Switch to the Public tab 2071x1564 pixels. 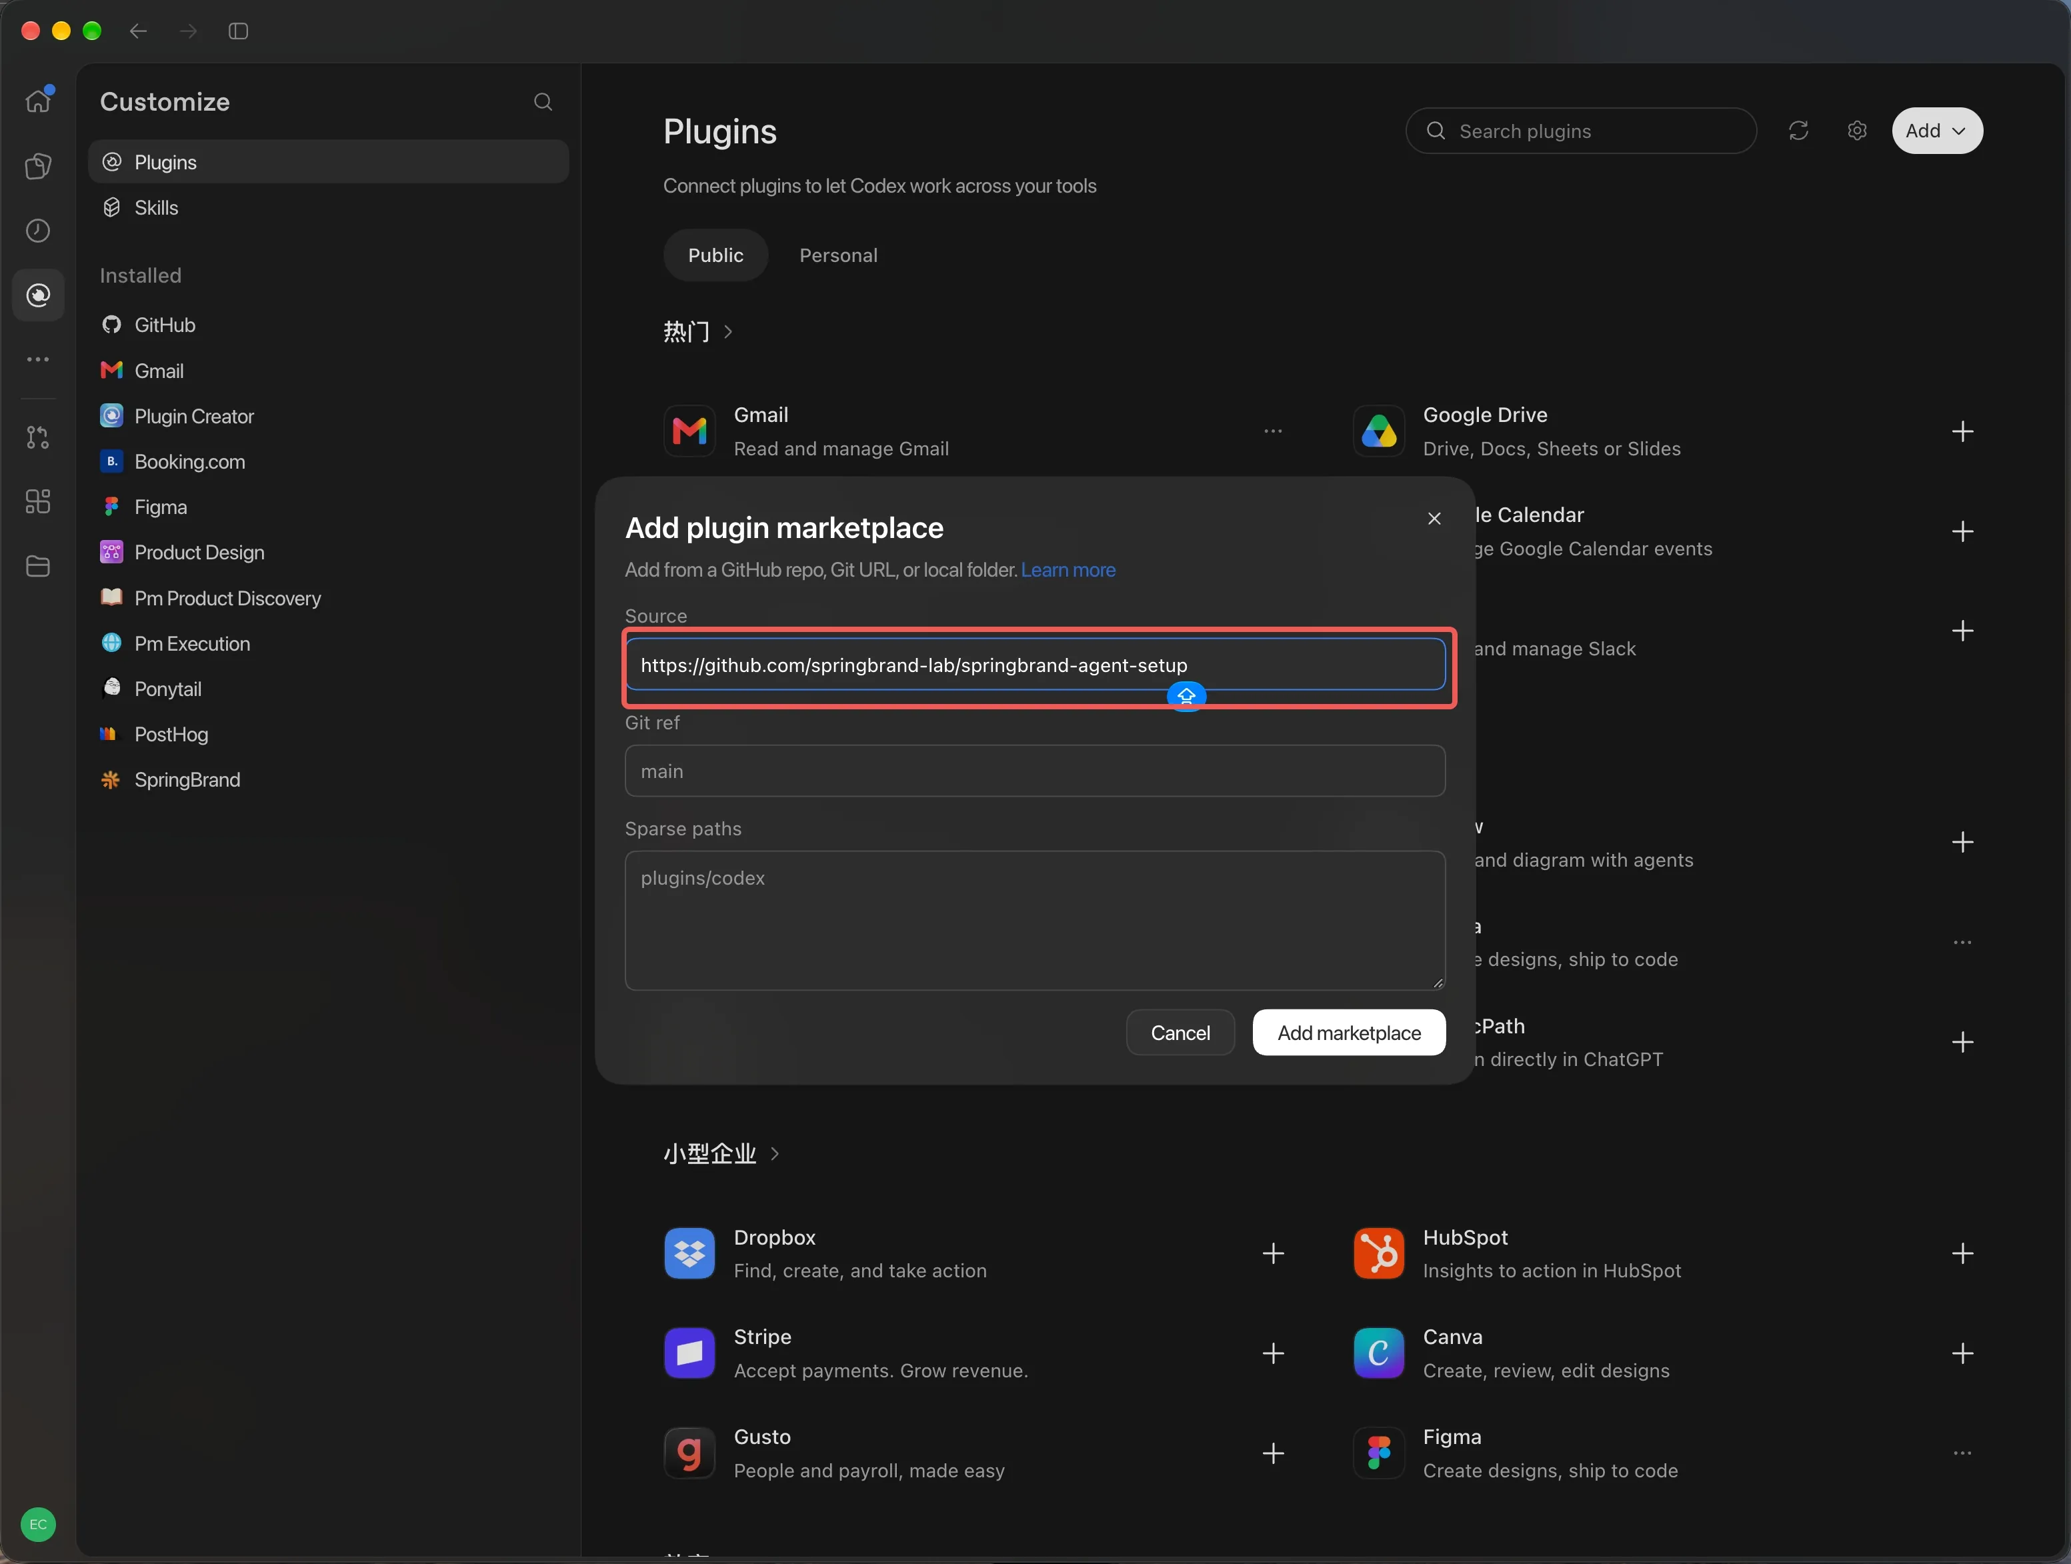[x=715, y=255]
